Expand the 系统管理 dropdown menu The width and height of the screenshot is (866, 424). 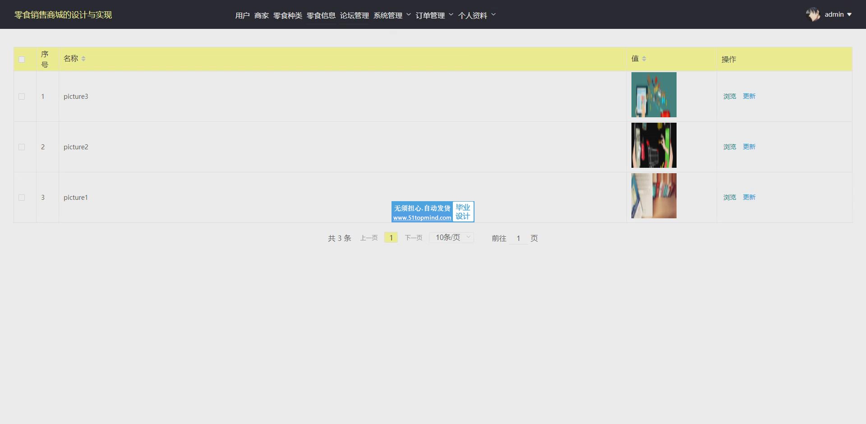(392, 15)
